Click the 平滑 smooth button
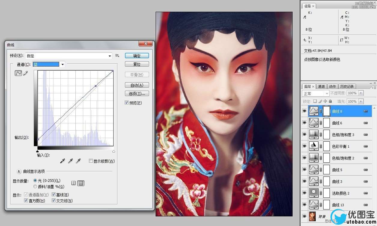The width and height of the screenshot is (377, 226). [137, 74]
